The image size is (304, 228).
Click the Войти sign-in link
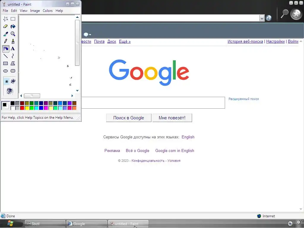point(293,42)
